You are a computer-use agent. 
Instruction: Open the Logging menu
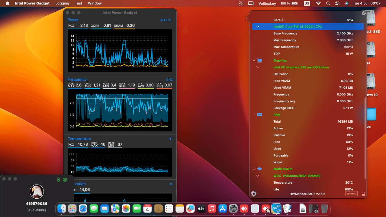click(x=62, y=3)
